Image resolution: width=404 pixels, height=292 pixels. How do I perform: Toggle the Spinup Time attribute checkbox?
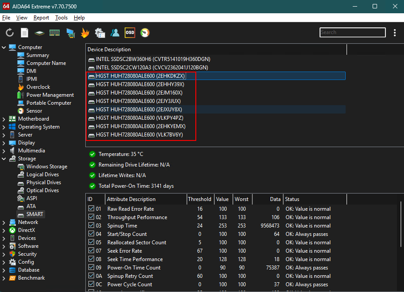coord(91,226)
